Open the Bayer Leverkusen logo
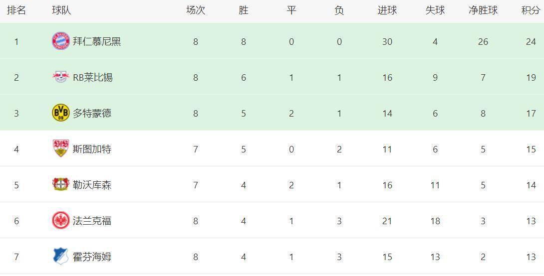 61,185
